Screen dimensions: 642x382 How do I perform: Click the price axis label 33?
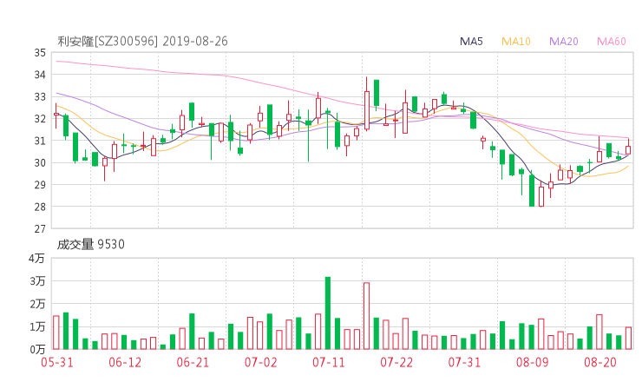coord(40,97)
